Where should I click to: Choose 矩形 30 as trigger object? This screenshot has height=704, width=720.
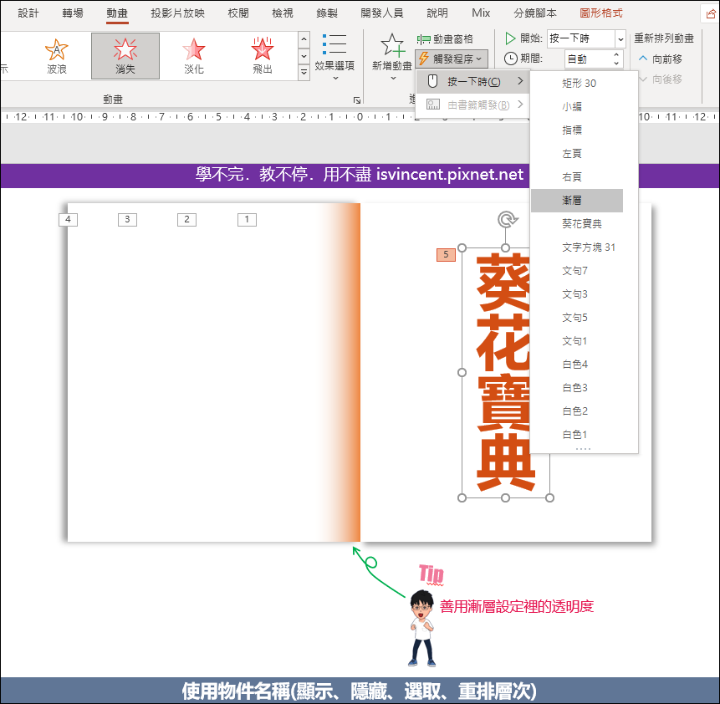[x=577, y=84]
